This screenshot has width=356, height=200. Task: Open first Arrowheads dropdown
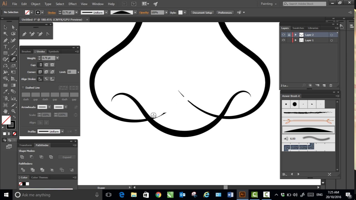(49, 107)
